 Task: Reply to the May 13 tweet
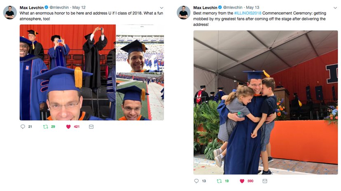pyautogui.click(x=196, y=181)
